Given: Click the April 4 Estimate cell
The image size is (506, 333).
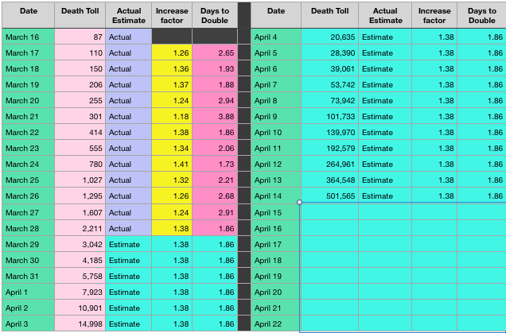Looking at the screenshot, I should pyautogui.click(x=385, y=37).
